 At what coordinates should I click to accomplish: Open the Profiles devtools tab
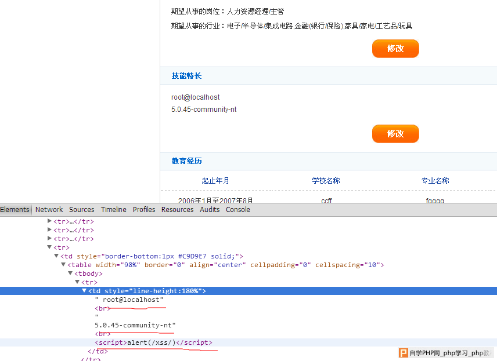click(144, 209)
